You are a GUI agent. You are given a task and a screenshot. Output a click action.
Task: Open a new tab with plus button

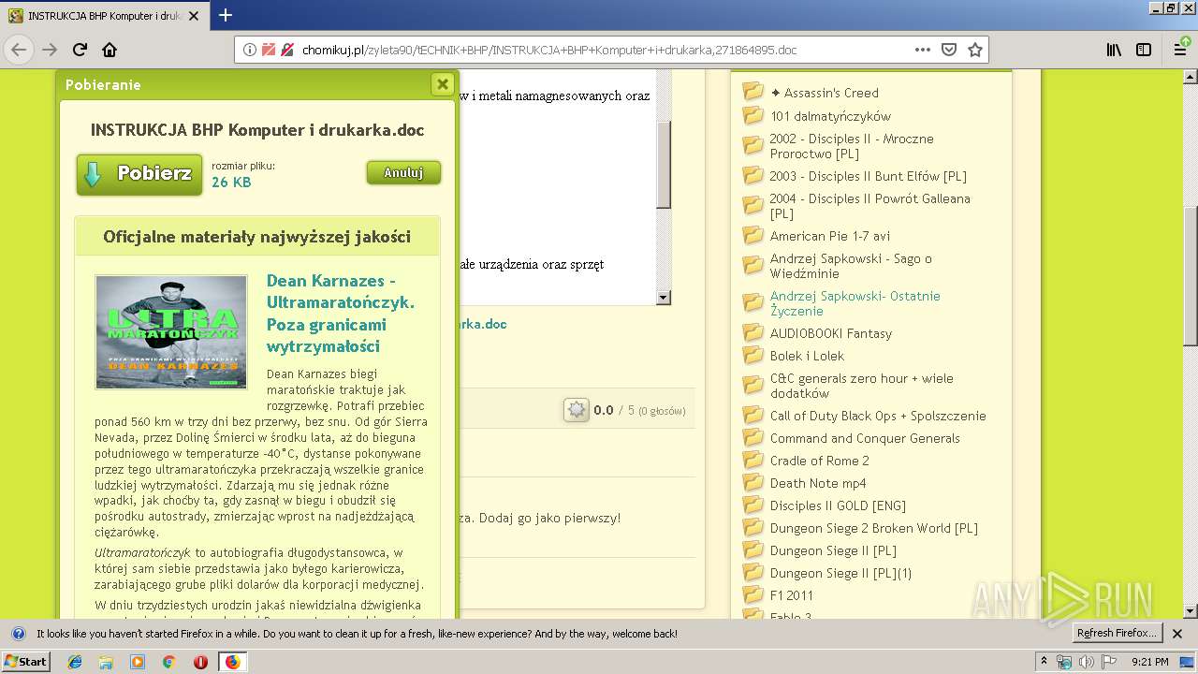pos(226,15)
